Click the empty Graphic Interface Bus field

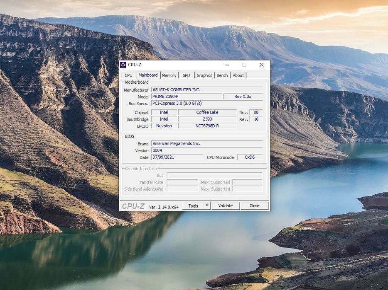214,176
